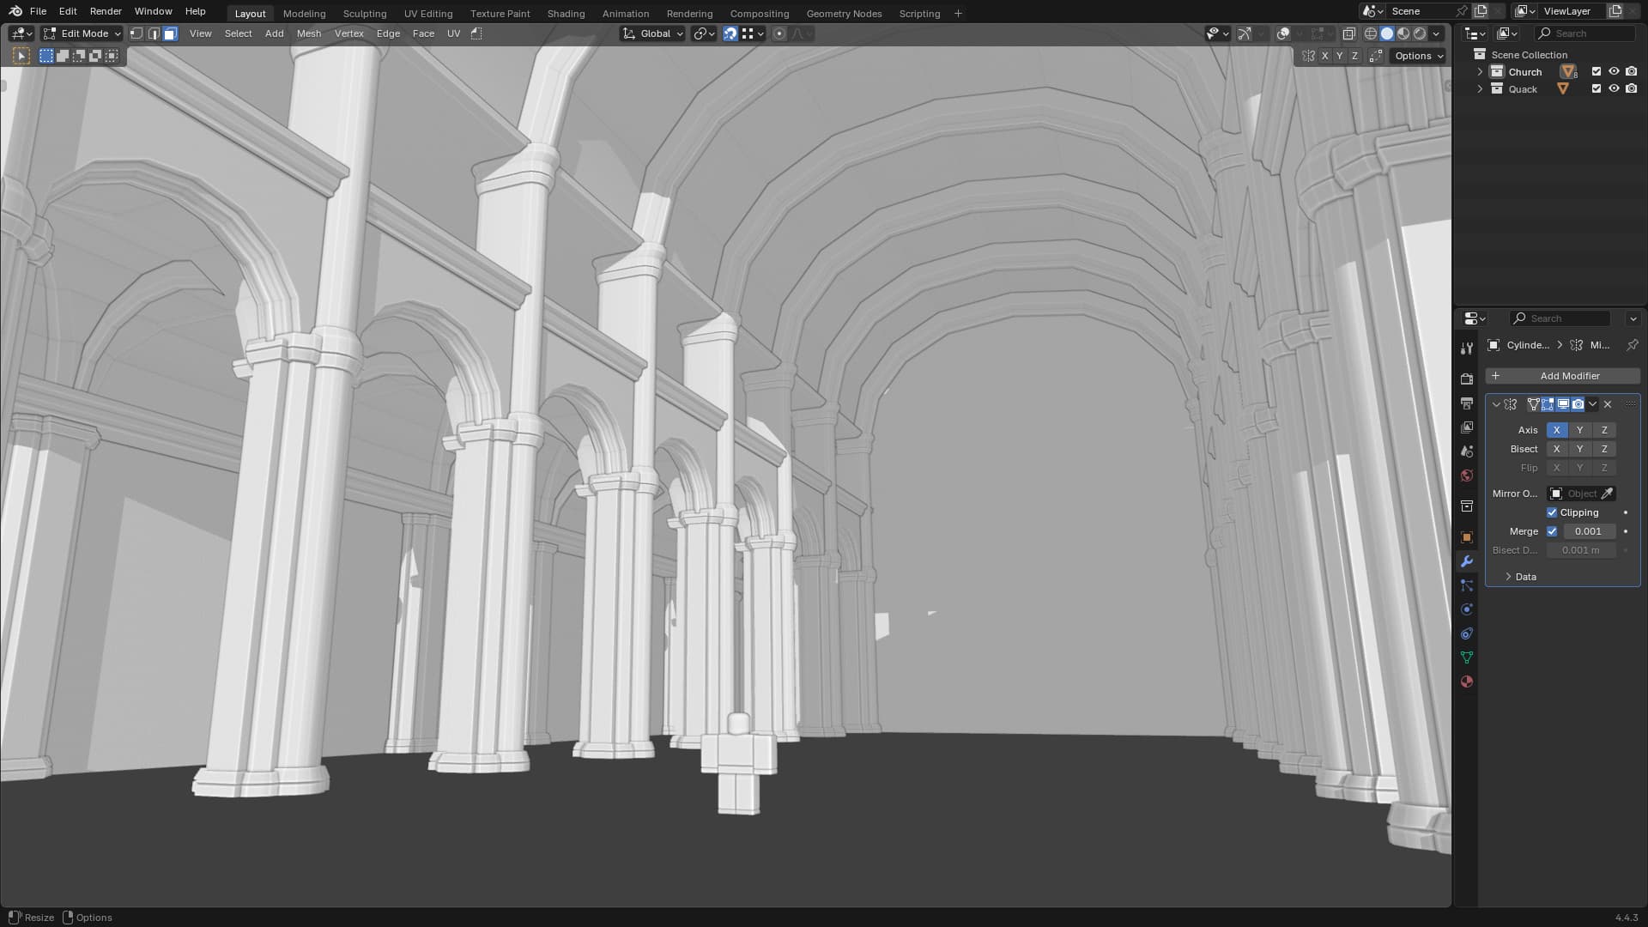The width and height of the screenshot is (1648, 927).
Task: Toggle snapping magnet icon
Action: coord(730,33)
